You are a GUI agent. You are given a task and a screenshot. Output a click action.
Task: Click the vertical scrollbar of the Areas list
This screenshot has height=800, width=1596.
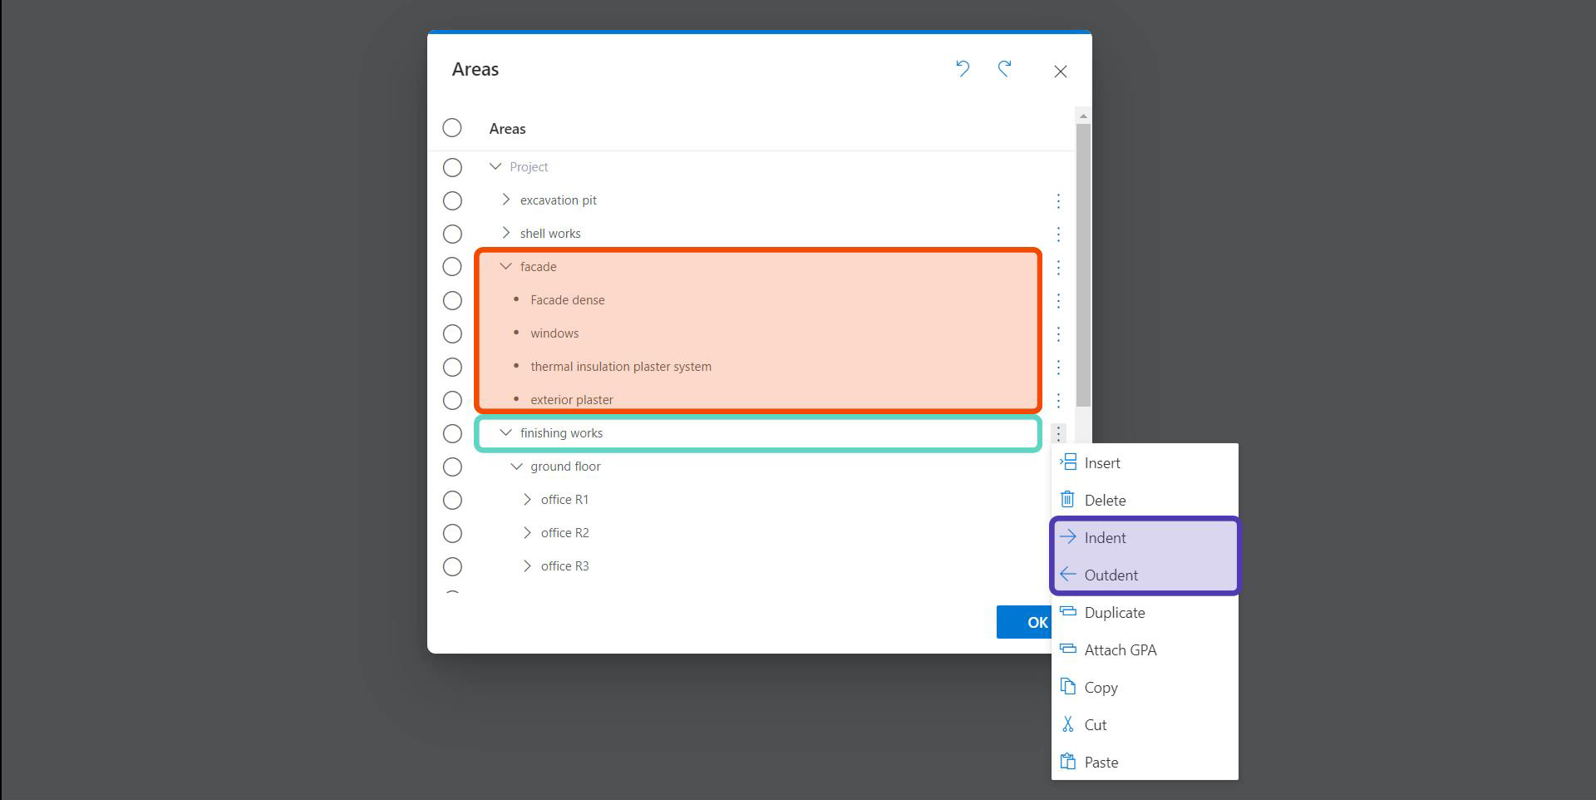(1082, 266)
